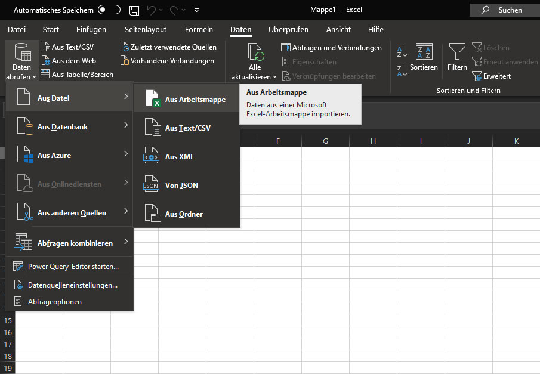Click the Undo arrow icon
Screen dimensions: 540x374
[151, 10]
